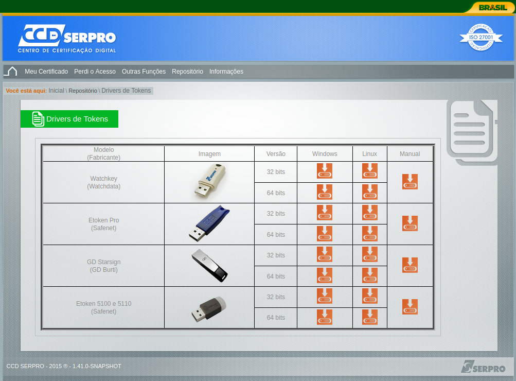The width and height of the screenshot is (516, 381).
Task: Open the Perdi o Acesso menu
Action: (95, 72)
